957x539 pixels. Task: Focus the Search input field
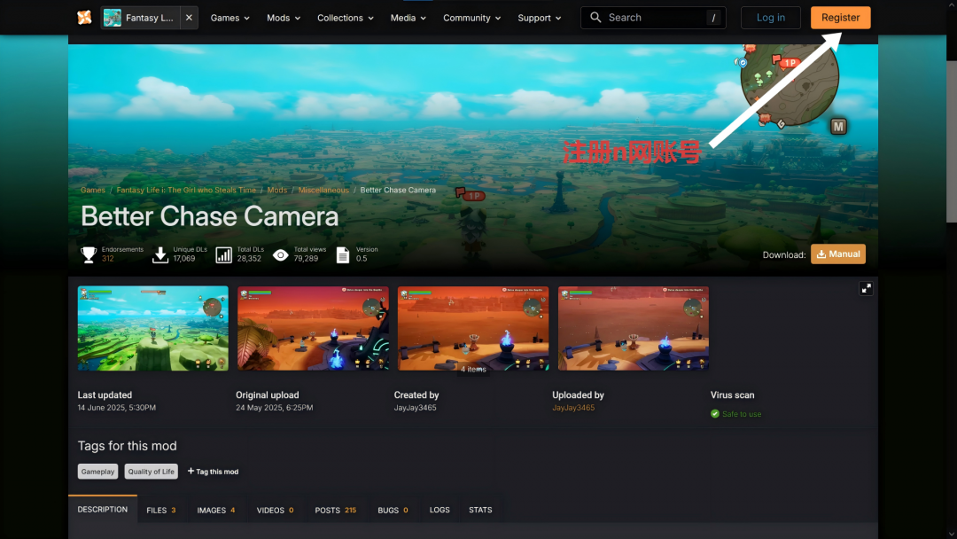click(653, 18)
